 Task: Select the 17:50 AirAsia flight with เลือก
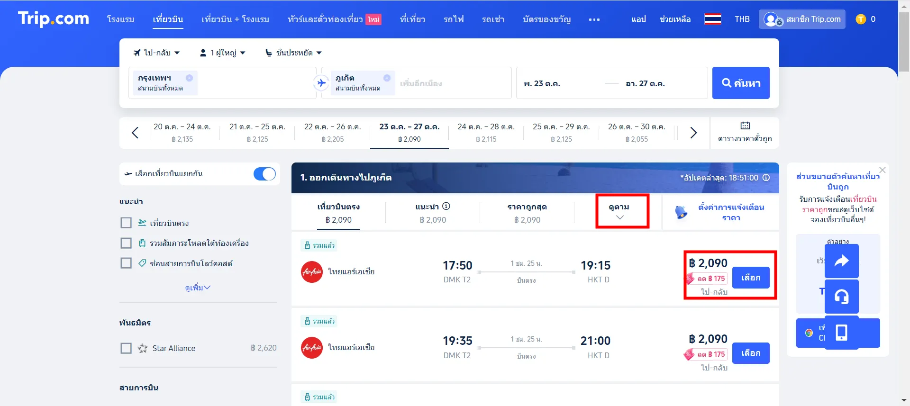point(751,278)
